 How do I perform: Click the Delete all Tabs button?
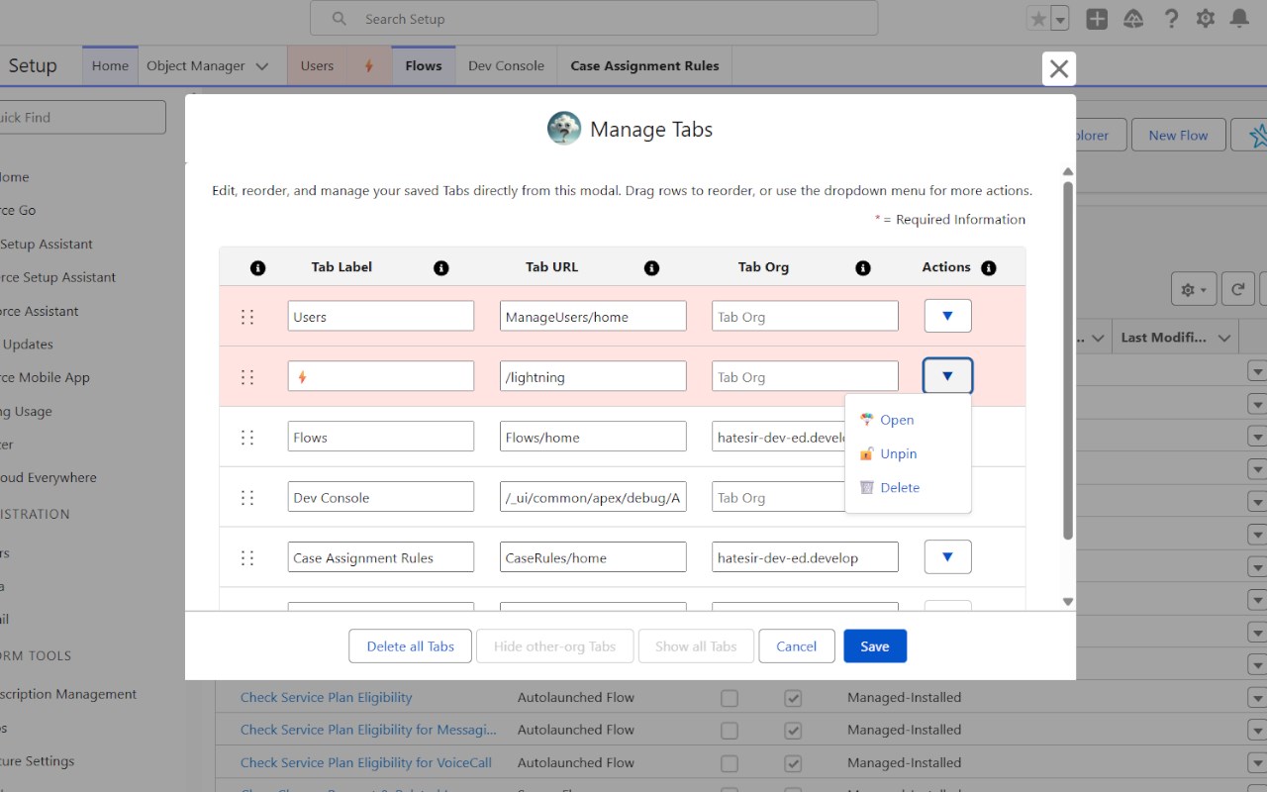pyautogui.click(x=410, y=646)
